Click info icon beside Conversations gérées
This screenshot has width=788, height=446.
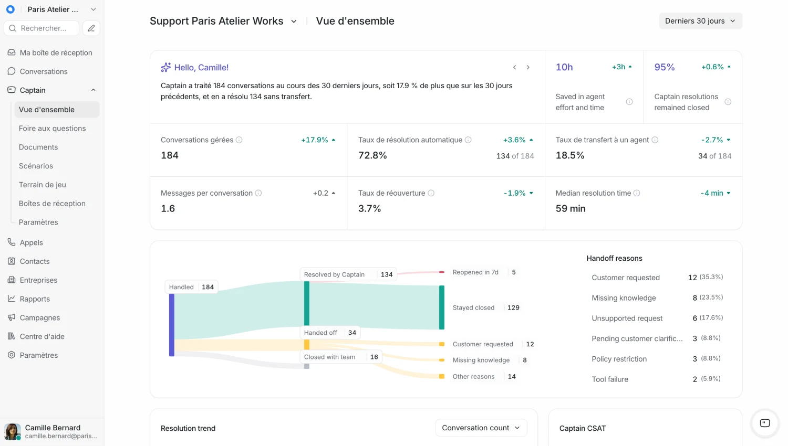pos(239,140)
